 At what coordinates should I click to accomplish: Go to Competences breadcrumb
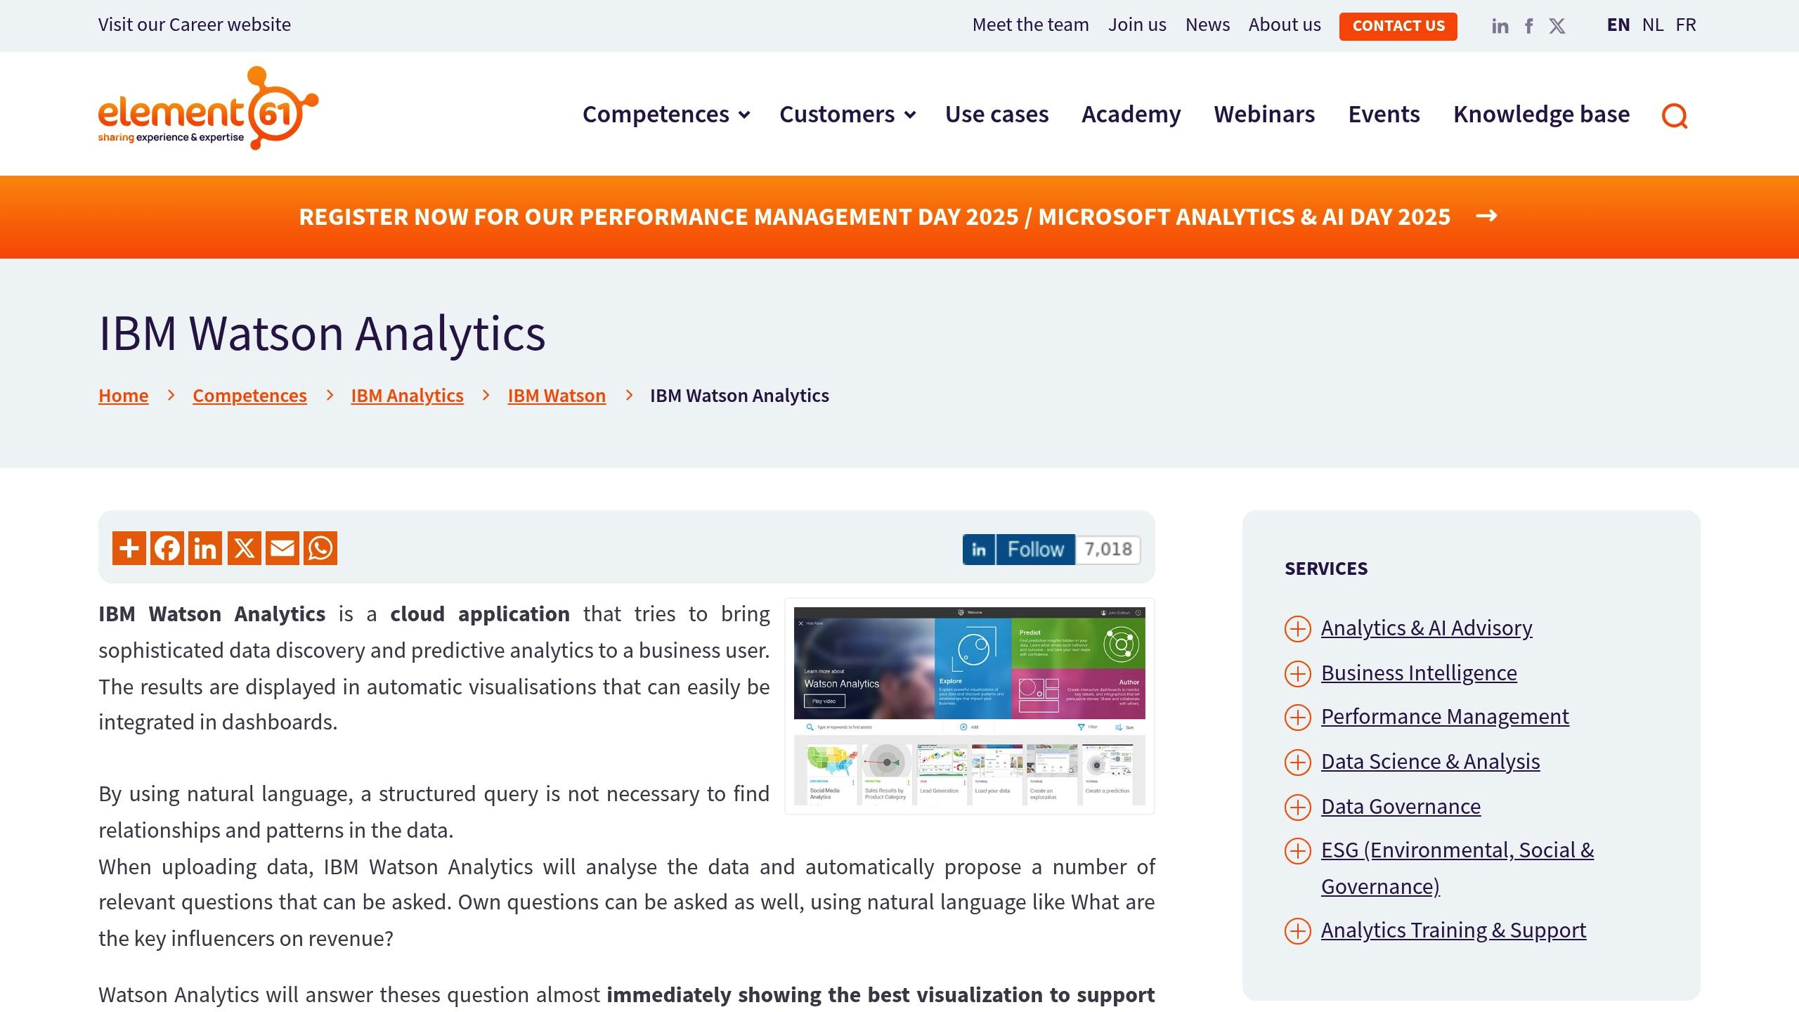coord(249,396)
